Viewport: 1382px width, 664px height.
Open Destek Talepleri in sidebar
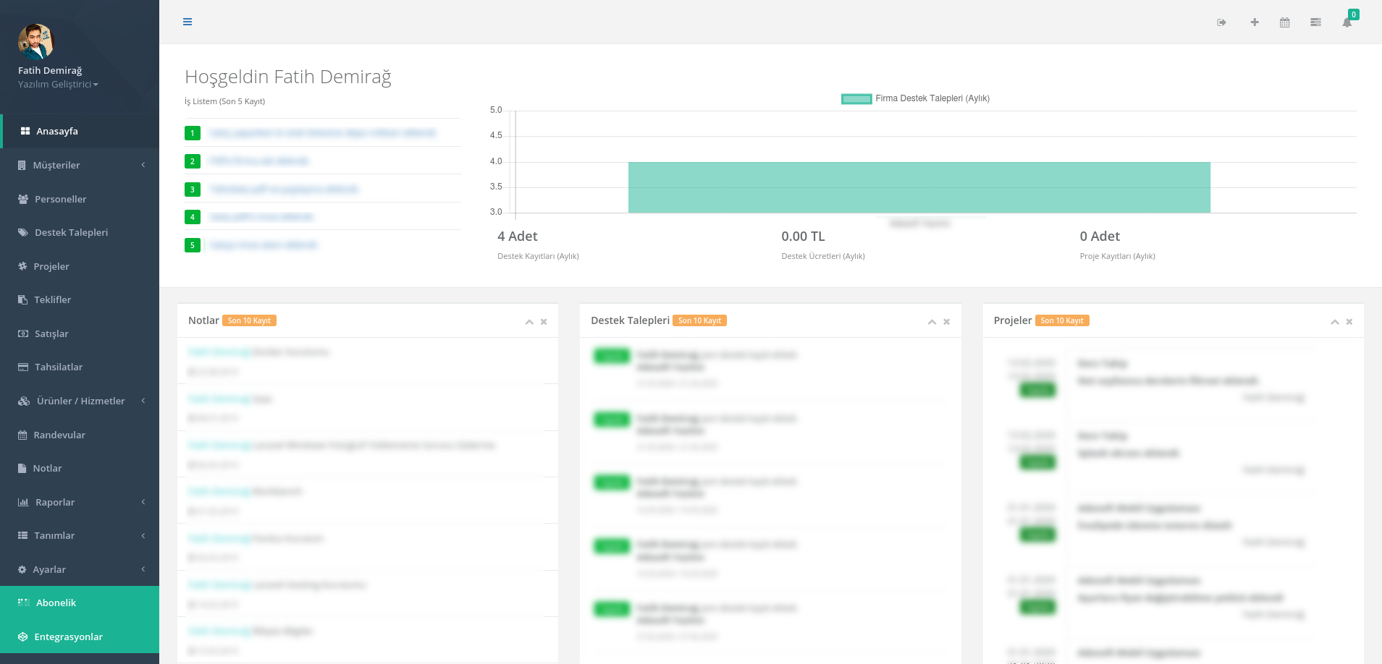[x=80, y=232]
